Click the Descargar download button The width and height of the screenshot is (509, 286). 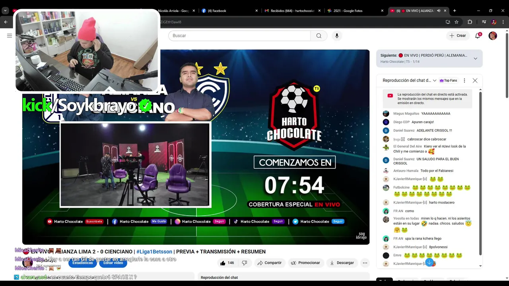pyautogui.click(x=342, y=263)
